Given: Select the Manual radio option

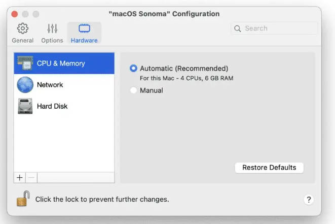Looking at the screenshot, I should pyautogui.click(x=133, y=90).
